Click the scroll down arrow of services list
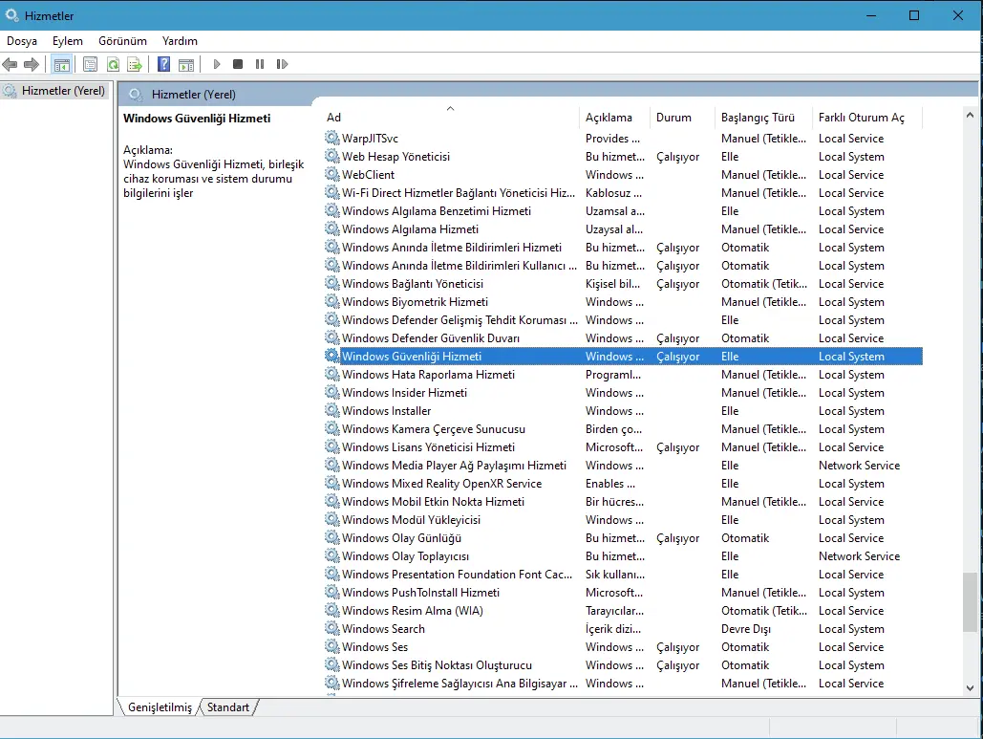Viewport: 983px width, 739px height. coord(970,687)
